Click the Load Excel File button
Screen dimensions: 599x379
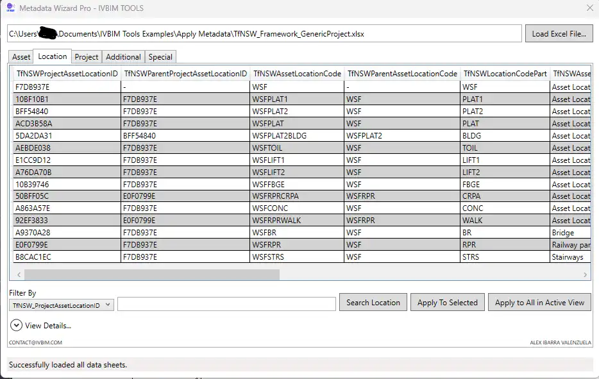(x=559, y=34)
